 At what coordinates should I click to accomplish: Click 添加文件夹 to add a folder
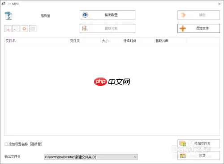coord(198,144)
